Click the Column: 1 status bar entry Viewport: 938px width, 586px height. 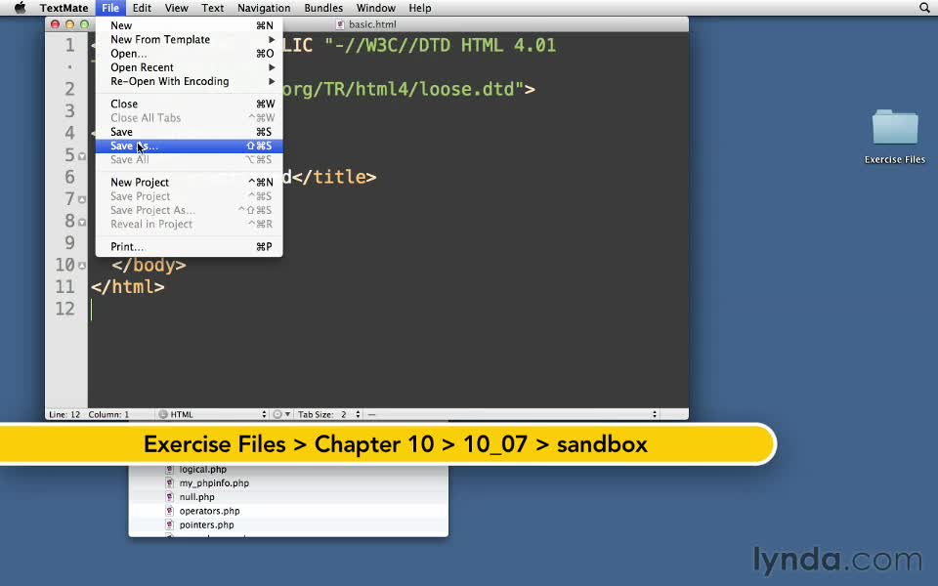click(108, 414)
